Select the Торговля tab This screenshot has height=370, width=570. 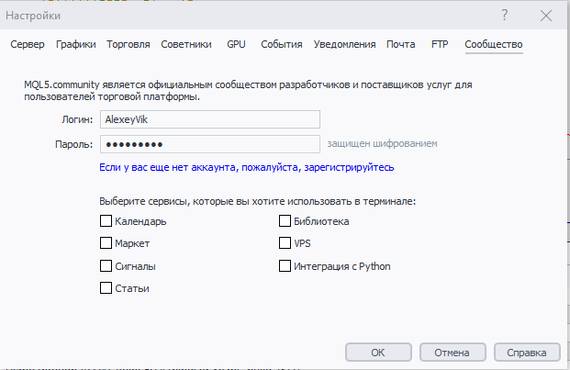click(129, 44)
